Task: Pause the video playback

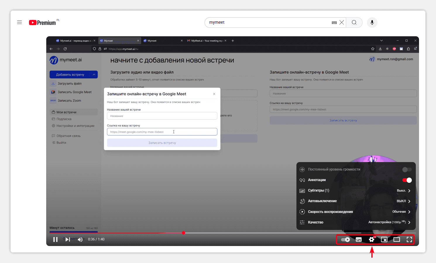Action: pyautogui.click(x=55, y=239)
